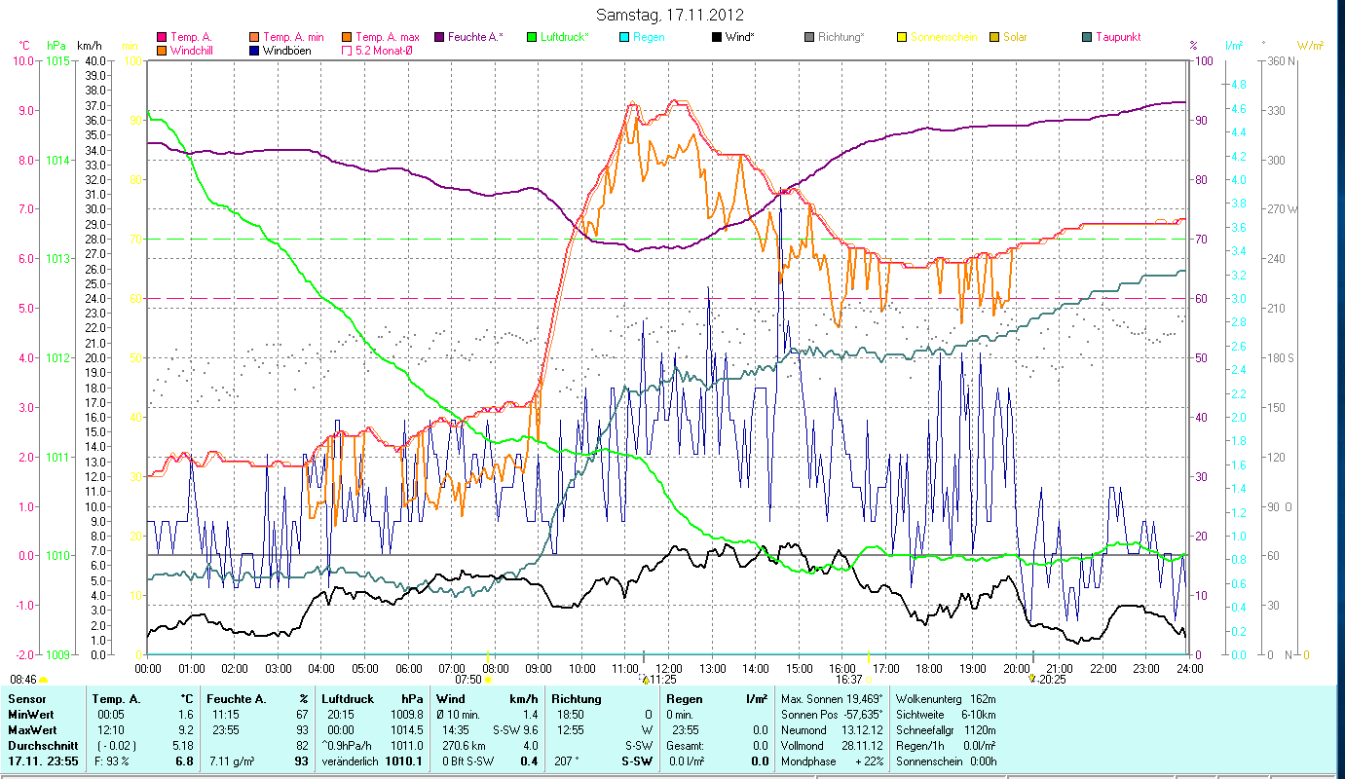Click the moonset marker at 20:25
1345x779 pixels.
tap(1031, 680)
